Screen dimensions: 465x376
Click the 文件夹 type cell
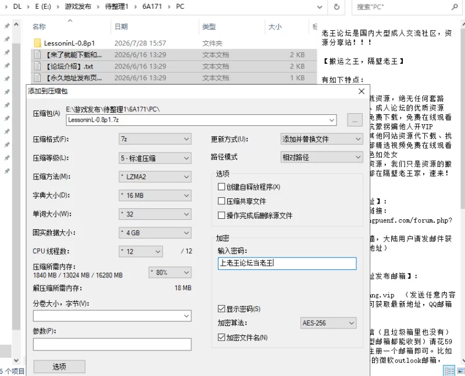pos(212,43)
